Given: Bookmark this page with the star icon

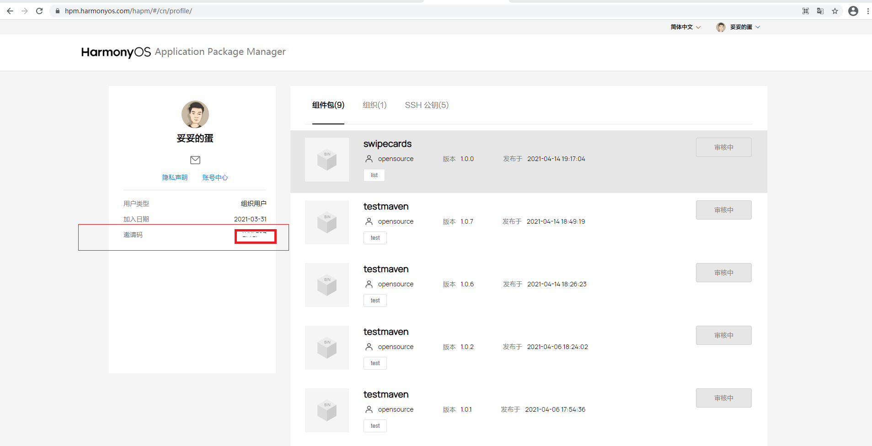Looking at the screenshot, I should pyautogui.click(x=835, y=11).
